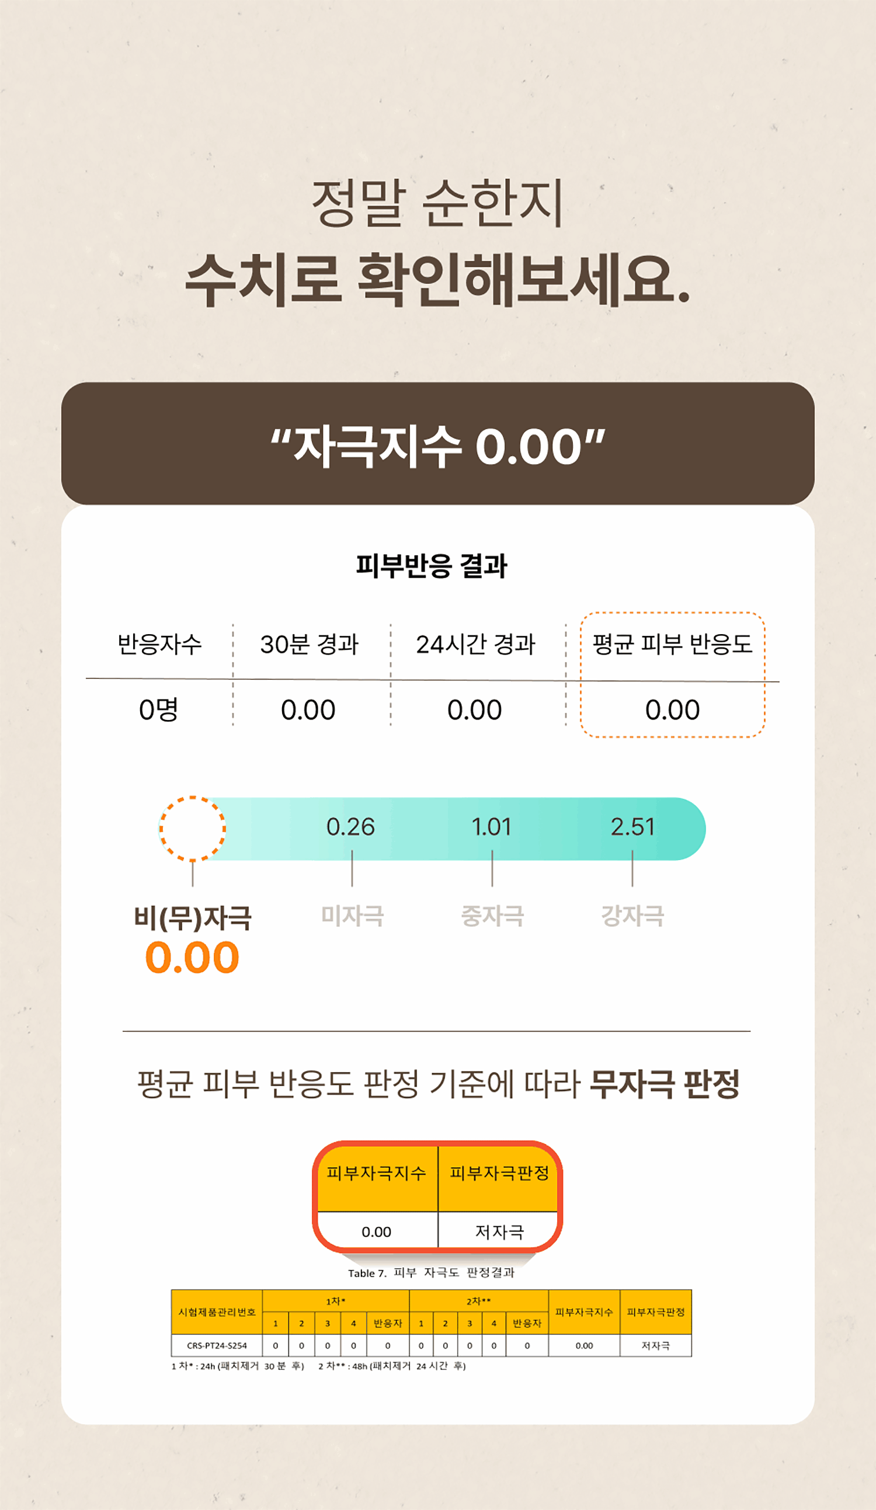876x1510 pixels.
Task: Click the brown "자극지수 0.00" banner
Action: 438,445
